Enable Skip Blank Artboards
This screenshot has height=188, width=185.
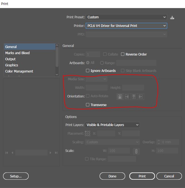coord(123,71)
